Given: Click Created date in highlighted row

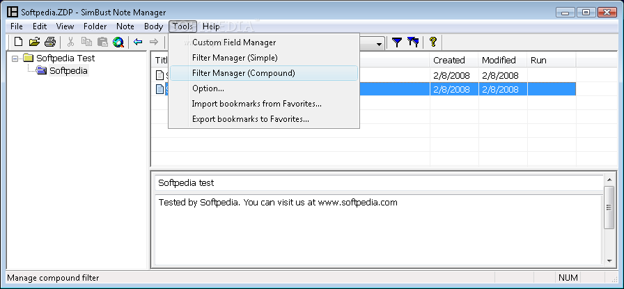Looking at the screenshot, I should (452, 89).
